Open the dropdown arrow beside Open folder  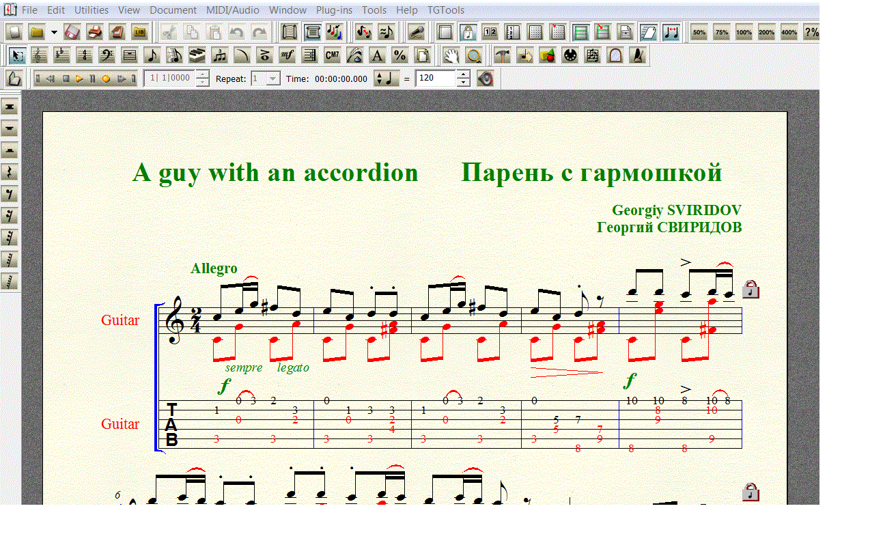tap(53, 32)
